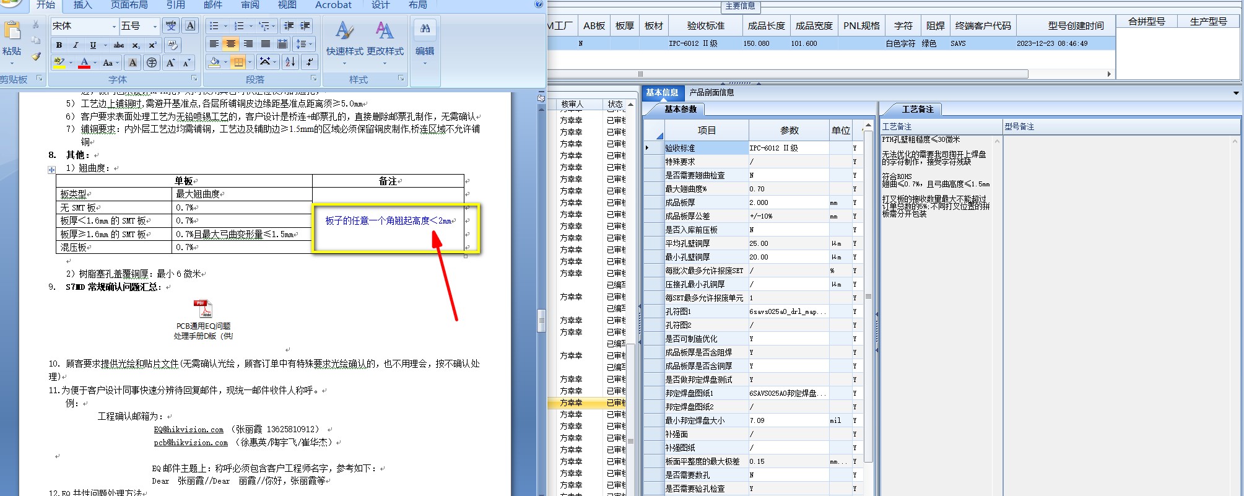1244x496 pixels.
Task: Click the Distributed alignment icon
Action: pos(282,44)
